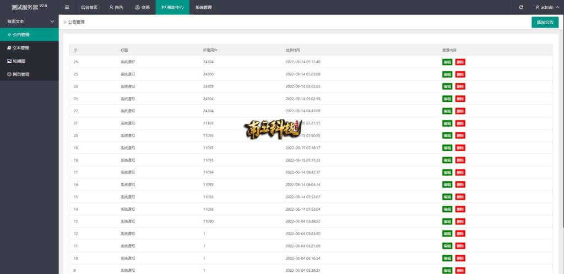This screenshot has height=274, width=564.
Task: Click the vertical page scrollbar
Action: tap(562, 122)
